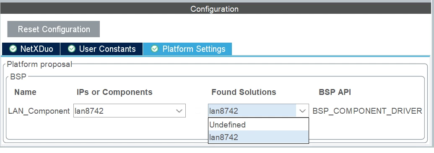Click the Reset Configuration button
This screenshot has width=434, height=153.
(x=53, y=29)
